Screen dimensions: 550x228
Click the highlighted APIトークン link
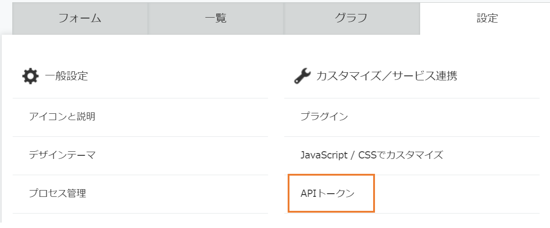click(x=328, y=194)
